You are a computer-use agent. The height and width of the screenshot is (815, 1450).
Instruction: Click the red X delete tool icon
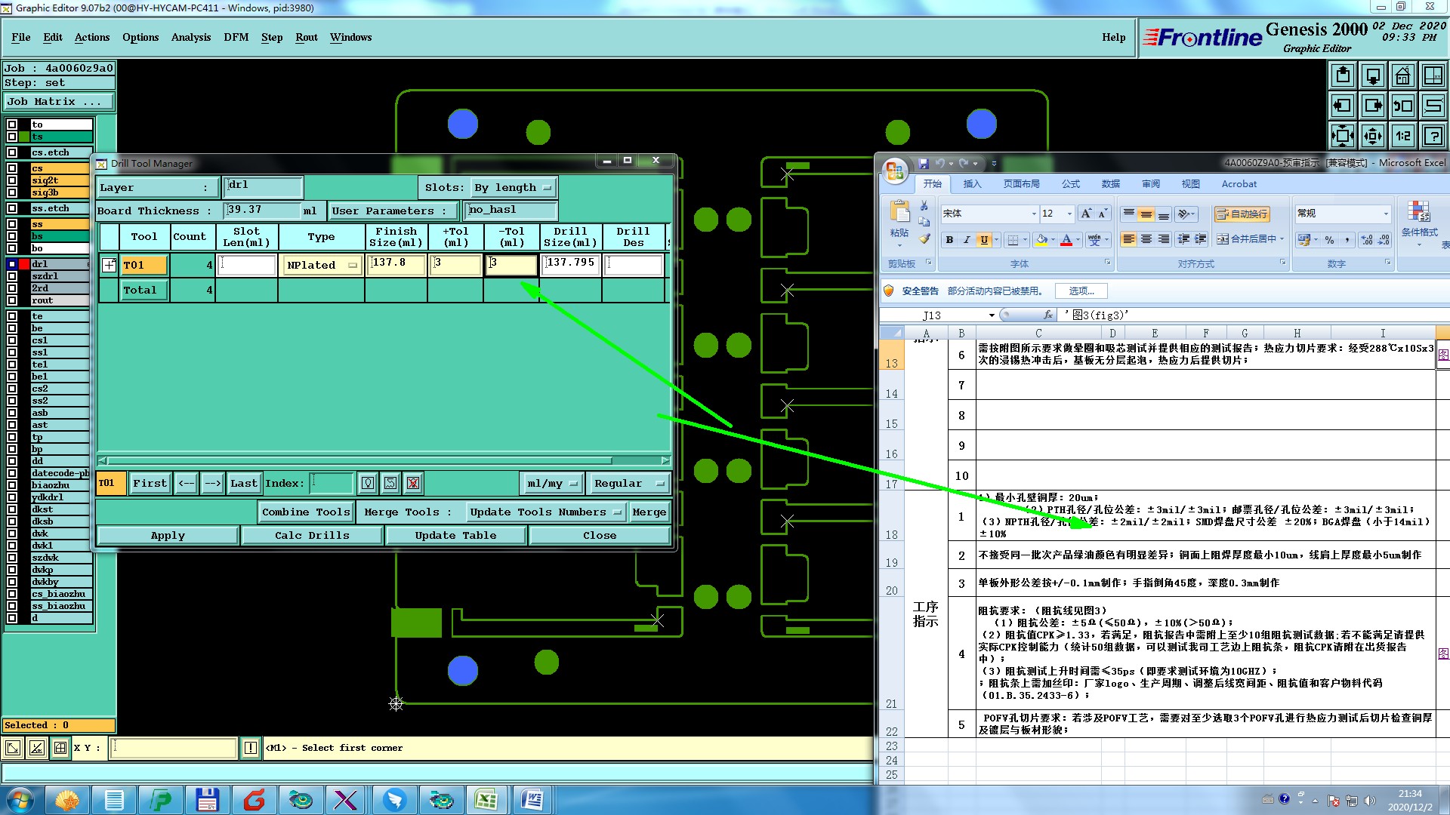tap(412, 483)
